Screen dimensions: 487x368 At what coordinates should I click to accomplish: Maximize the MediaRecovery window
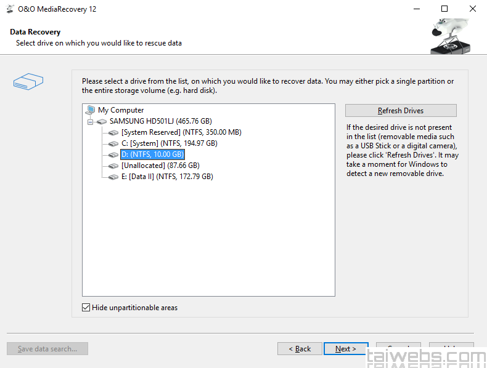(x=444, y=9)
